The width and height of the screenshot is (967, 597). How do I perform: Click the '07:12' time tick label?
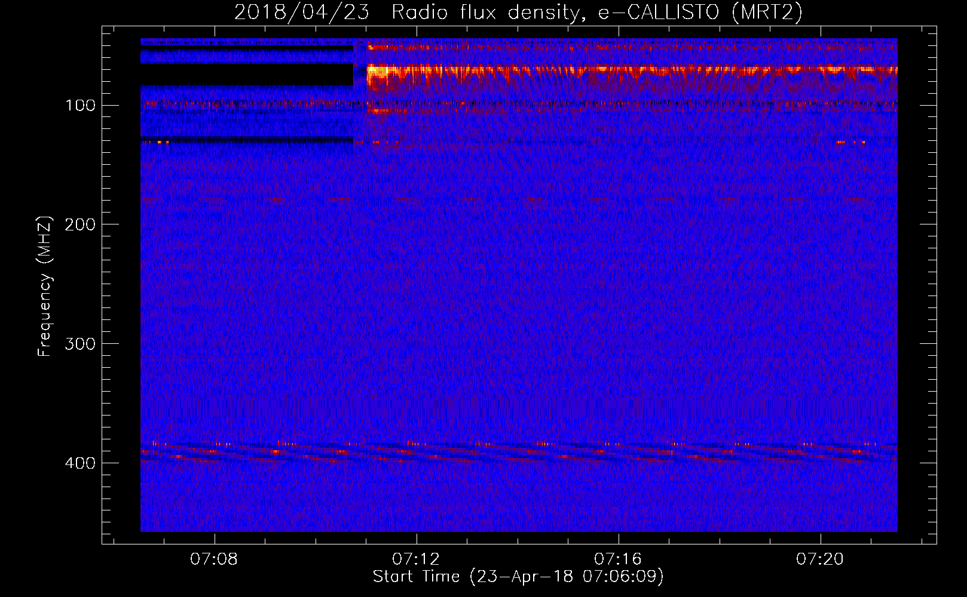tap(416, 559)
